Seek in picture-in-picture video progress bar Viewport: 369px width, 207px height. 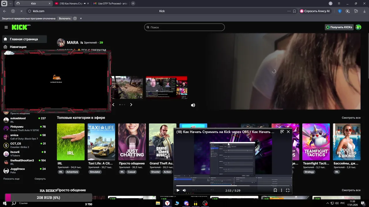tap(234, 186)
